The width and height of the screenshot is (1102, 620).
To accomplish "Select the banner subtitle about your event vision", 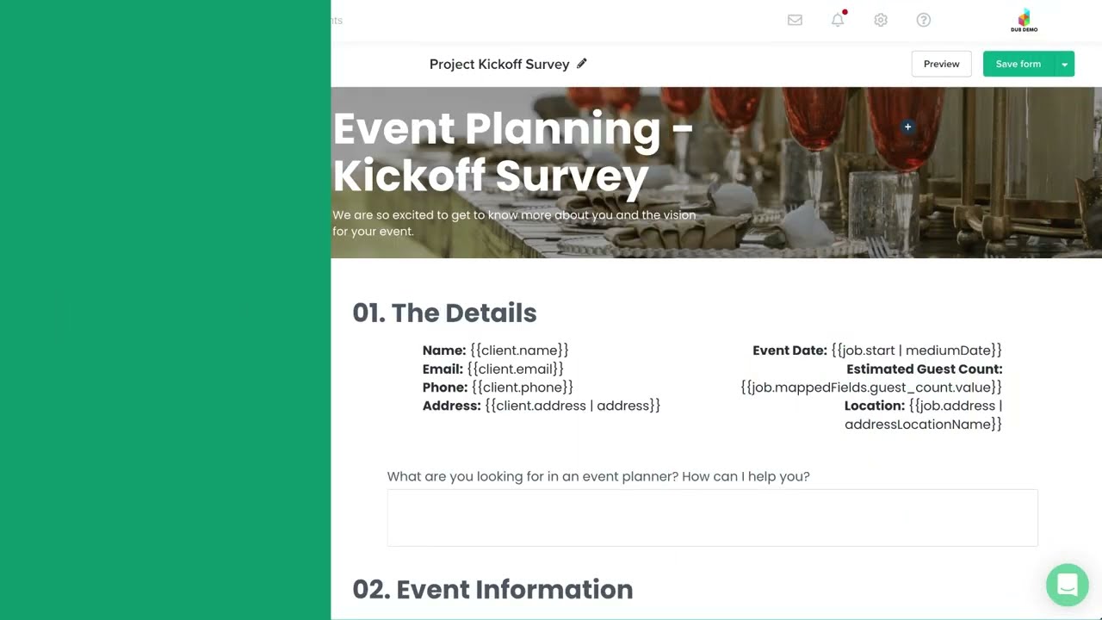I will pyautogui.click(x=514, y=223).
